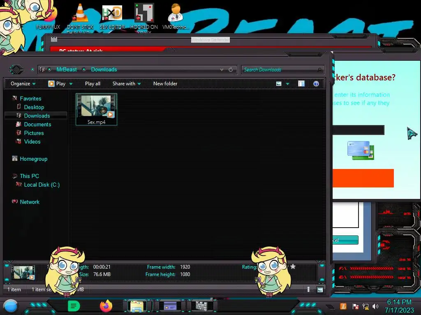Click the orange button in database window
This screenshot has width=421, height=315.
point(363,178)
